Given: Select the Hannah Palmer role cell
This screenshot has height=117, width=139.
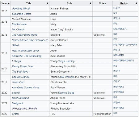Looking at the screenshot, I should pos(71,9).
